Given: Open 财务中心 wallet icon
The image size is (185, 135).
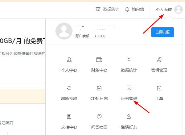Looking at the screenshot, I should [x=99, y=60].
